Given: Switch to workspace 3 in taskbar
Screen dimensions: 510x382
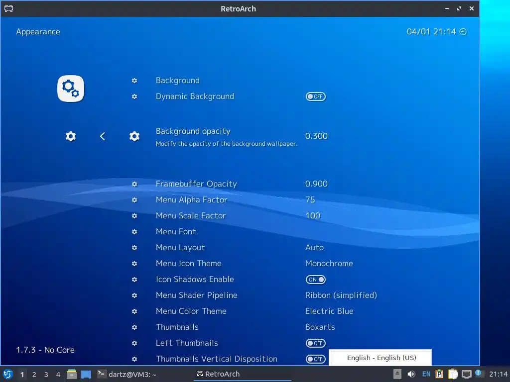Looking at the screenshot, I should 46,375.
